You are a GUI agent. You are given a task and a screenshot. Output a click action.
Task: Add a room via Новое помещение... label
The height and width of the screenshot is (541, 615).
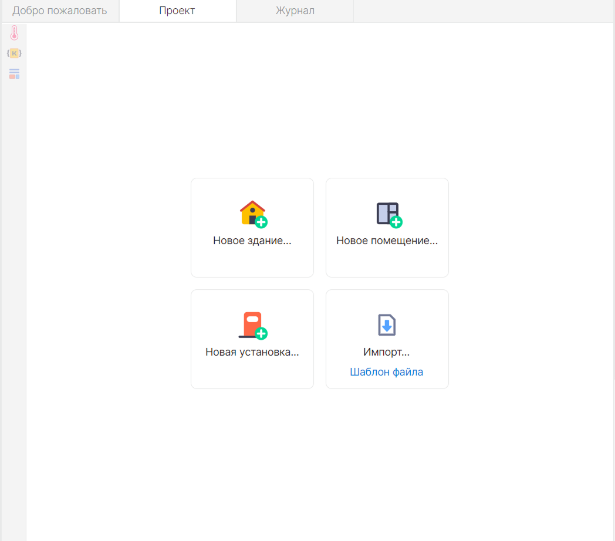point(387,241)
